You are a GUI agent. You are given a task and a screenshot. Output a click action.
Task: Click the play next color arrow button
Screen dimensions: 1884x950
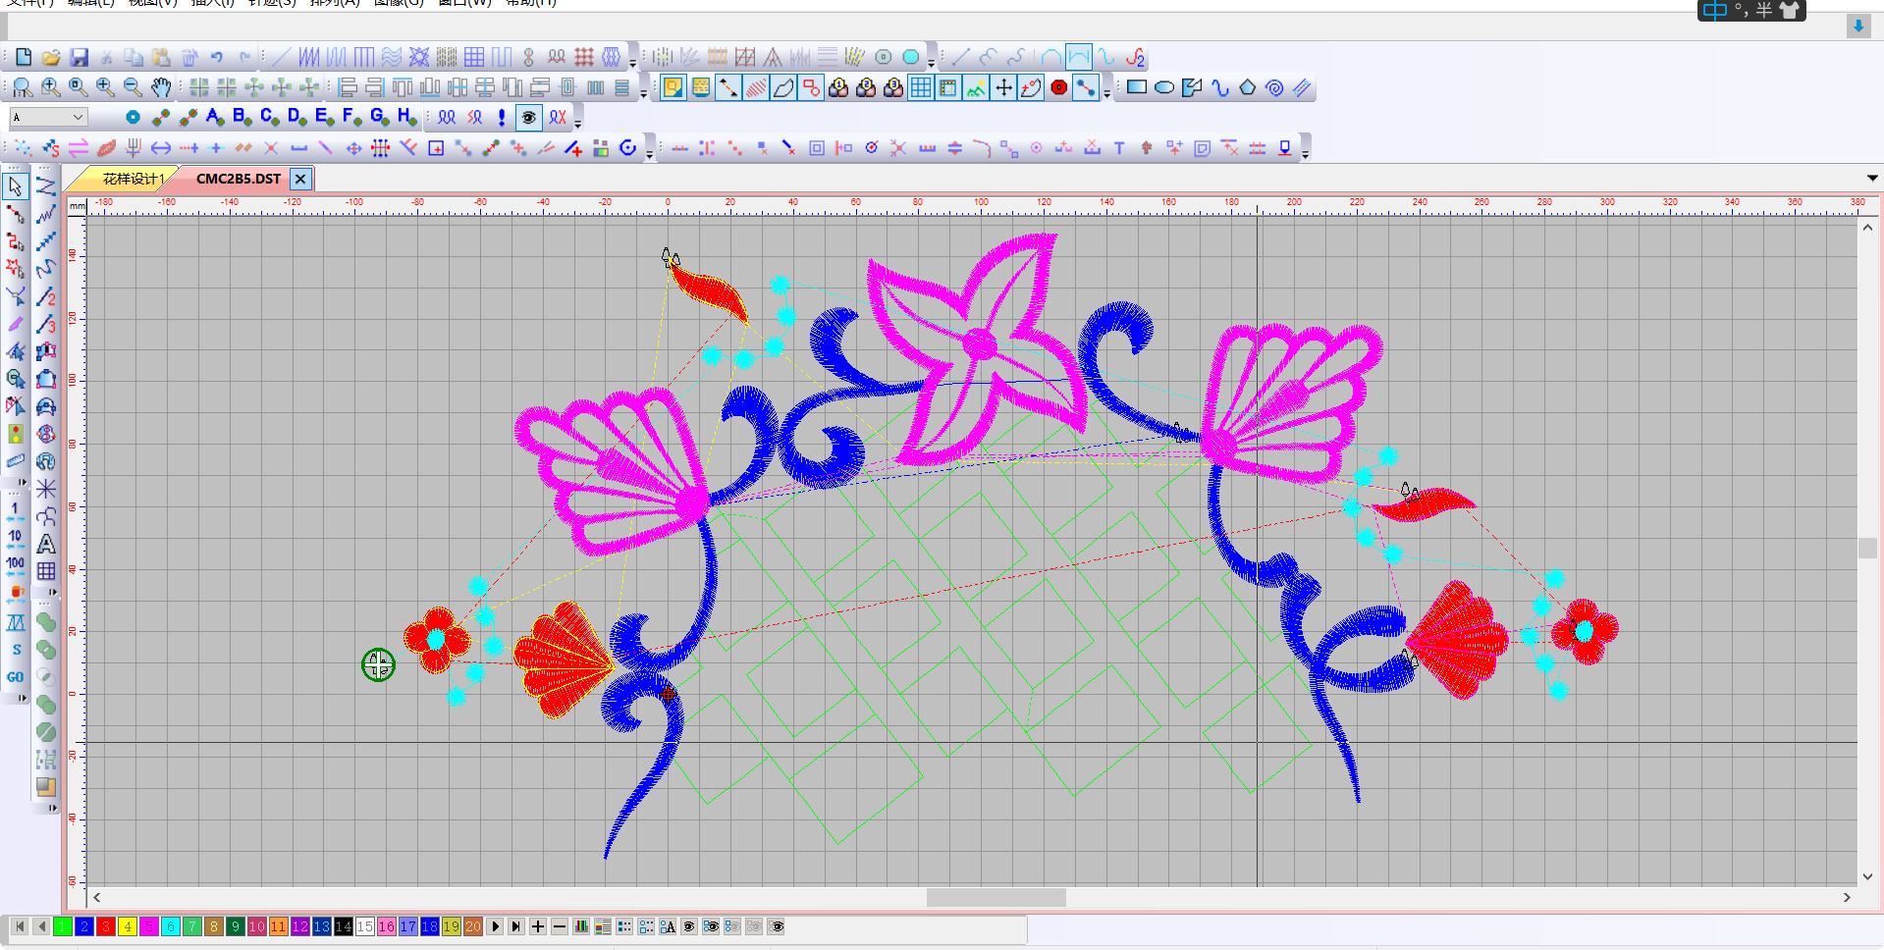pos(495,926)
